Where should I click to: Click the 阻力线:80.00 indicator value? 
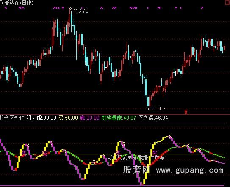pyautogui.click(x=41, y=118)
